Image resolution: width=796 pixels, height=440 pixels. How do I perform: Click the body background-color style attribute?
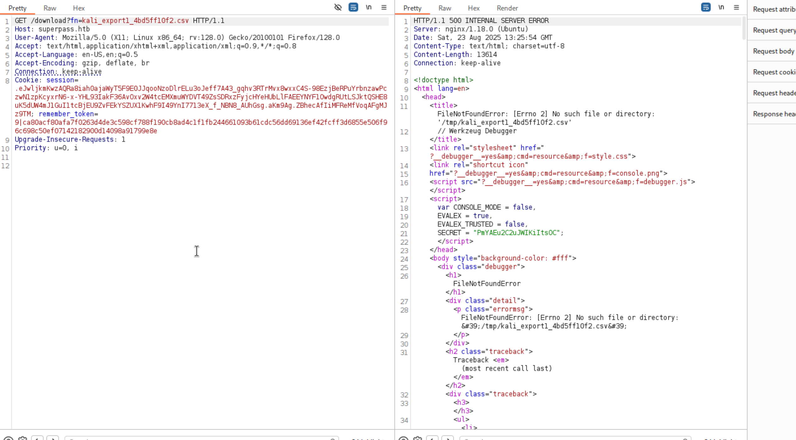pyautogui.click(x=512, y=258)
